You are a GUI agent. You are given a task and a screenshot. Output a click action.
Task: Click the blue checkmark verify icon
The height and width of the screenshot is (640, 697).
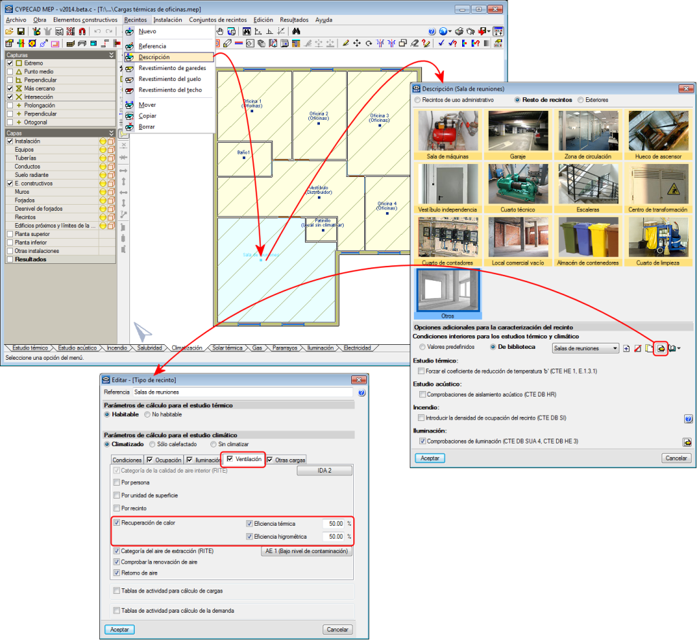[x=441, y=43]
